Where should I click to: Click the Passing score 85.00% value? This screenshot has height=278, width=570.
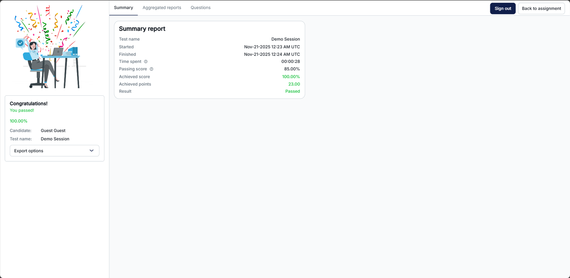292,69
